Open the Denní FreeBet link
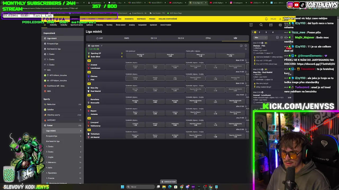339x190 pixels. click(166, 25)
